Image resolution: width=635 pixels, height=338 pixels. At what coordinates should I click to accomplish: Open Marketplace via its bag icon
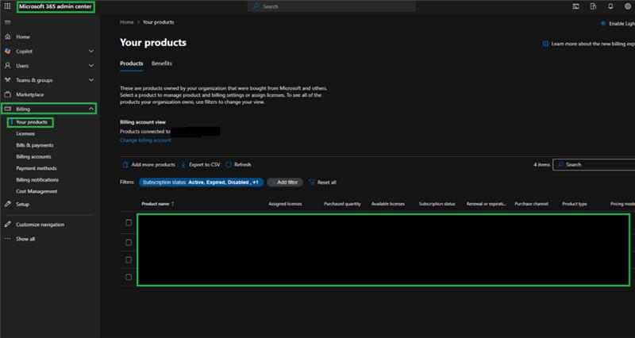click(x=7, y=94)
